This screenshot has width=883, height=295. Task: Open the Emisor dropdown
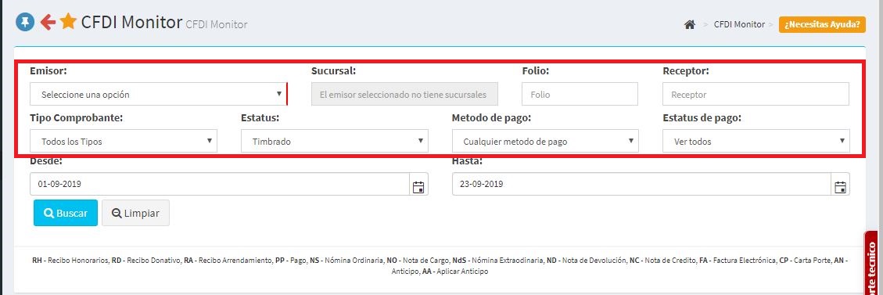(159, 94)
